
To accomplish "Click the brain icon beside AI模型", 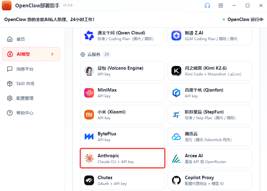I will coord(10,54).
